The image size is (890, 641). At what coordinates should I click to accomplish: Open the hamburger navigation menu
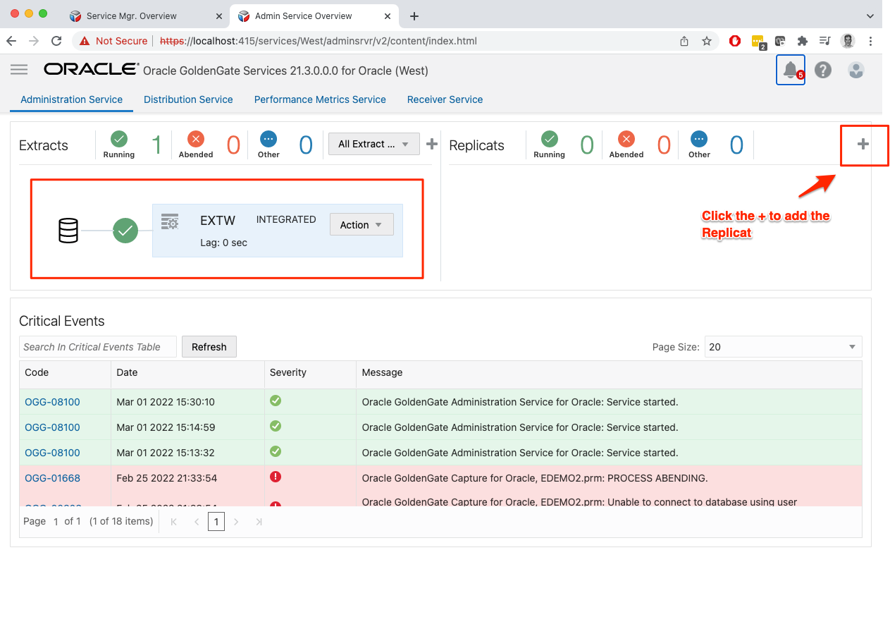coord(19,69)
